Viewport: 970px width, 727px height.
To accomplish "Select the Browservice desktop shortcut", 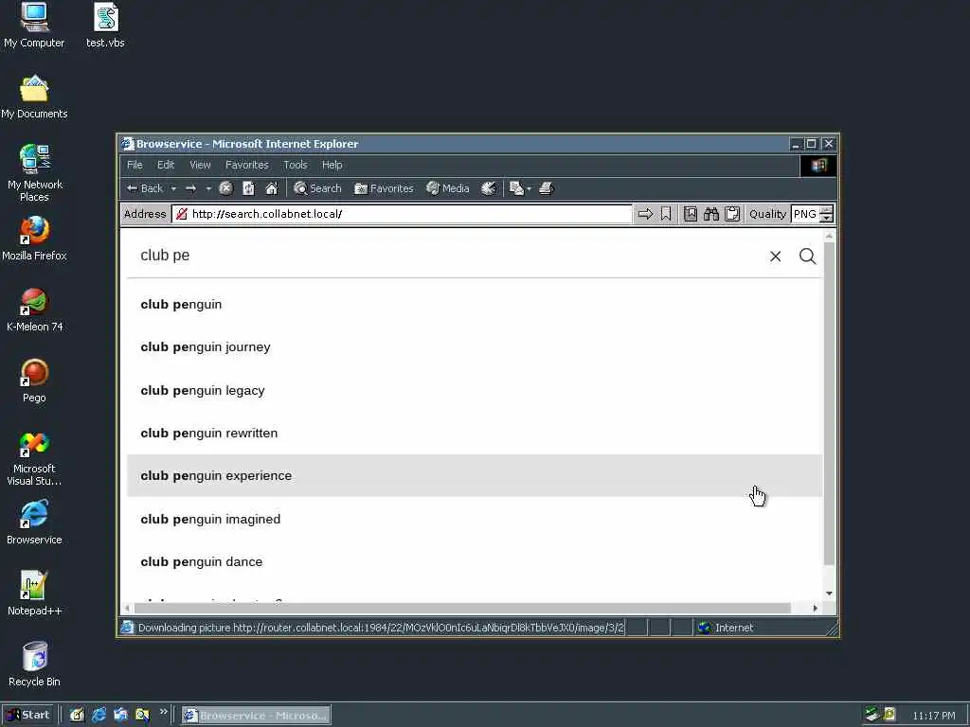I will coord(34,523).
